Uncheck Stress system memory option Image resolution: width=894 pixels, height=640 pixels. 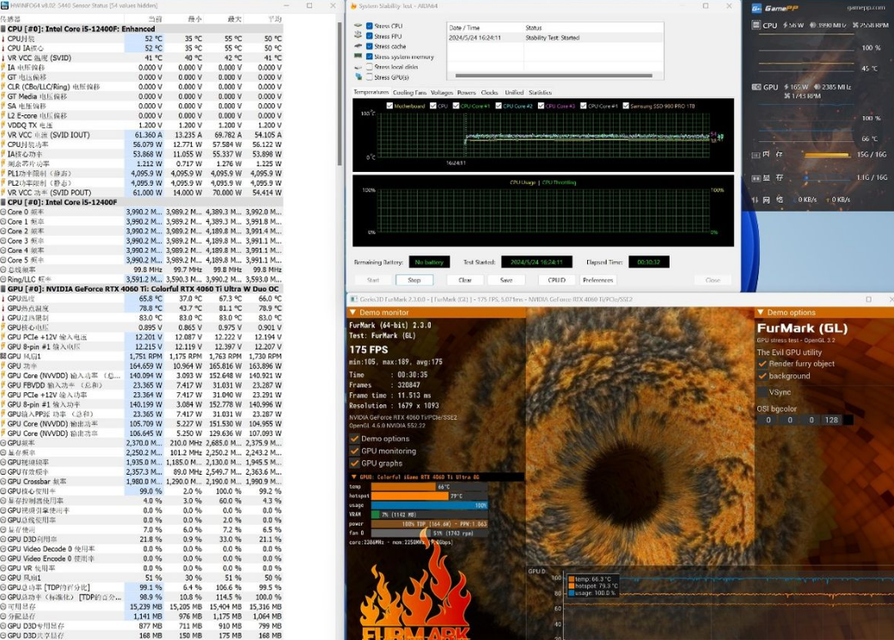pos(370,57)
